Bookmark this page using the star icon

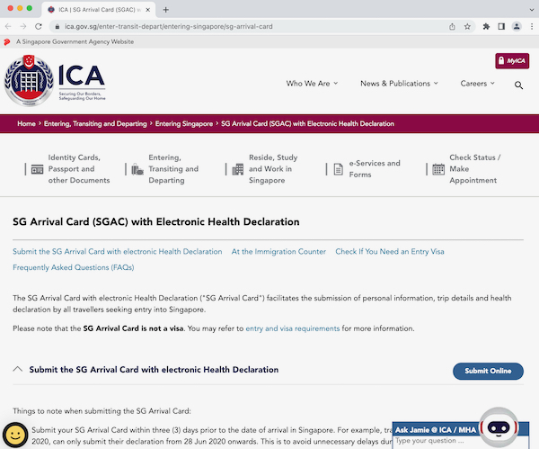(467, 26)
